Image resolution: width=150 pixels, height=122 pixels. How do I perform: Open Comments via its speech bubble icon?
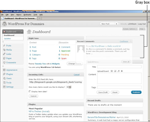pyautogui.click(x=4, y=63)
